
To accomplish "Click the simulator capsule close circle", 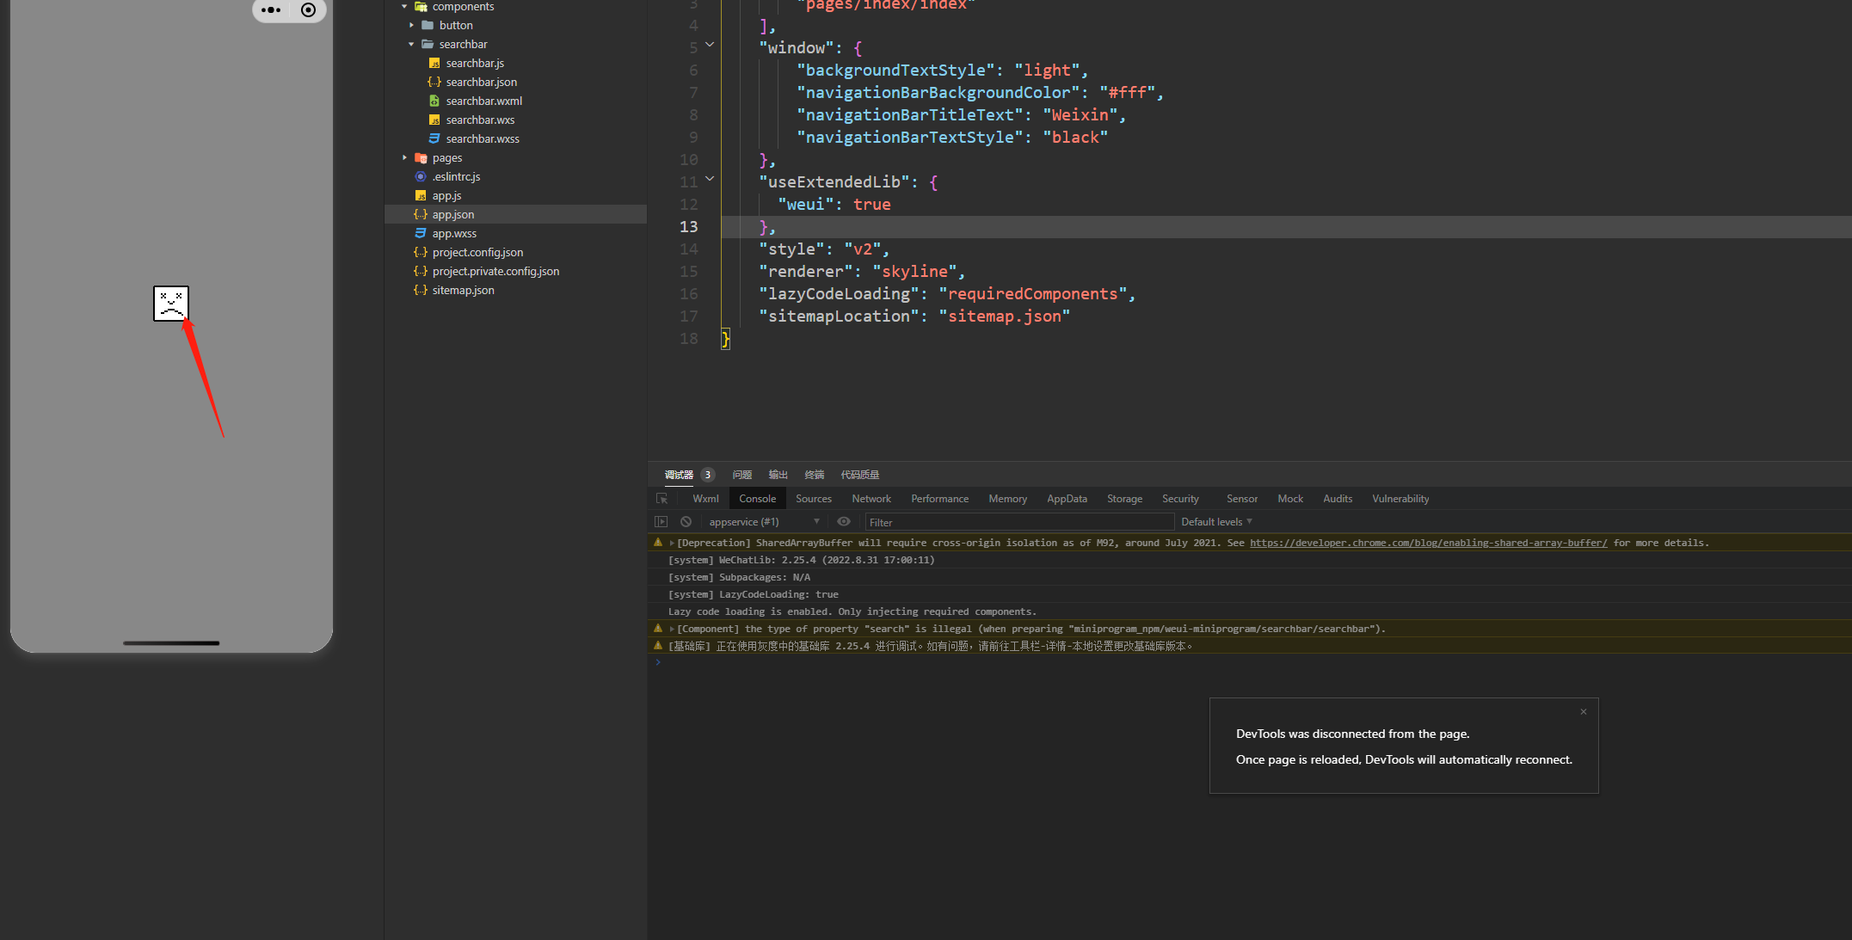I will tap(308, 10).
